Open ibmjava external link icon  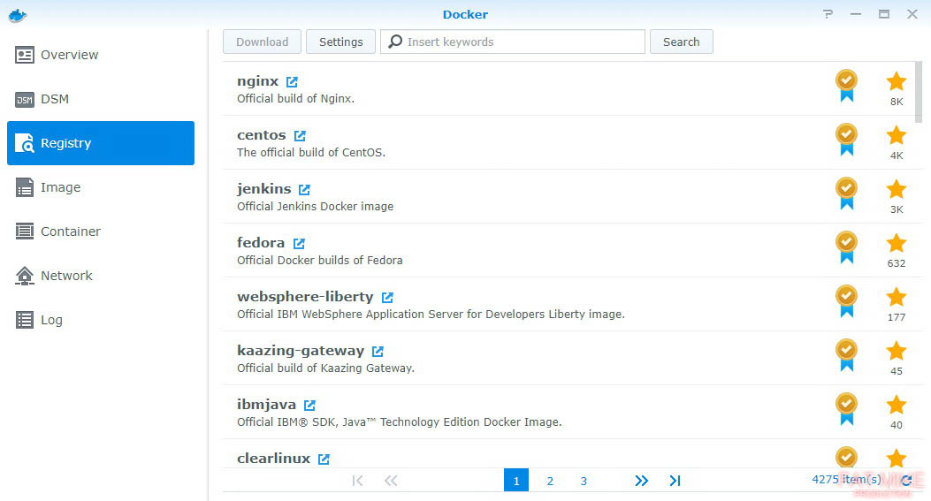point(310,406)
